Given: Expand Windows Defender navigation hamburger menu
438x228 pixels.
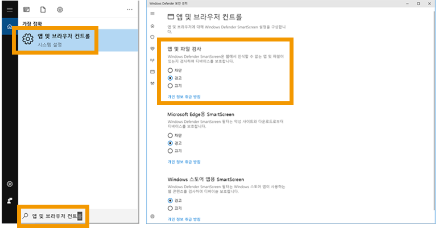Looking at the screenshot, I should [x=152, y=14].
